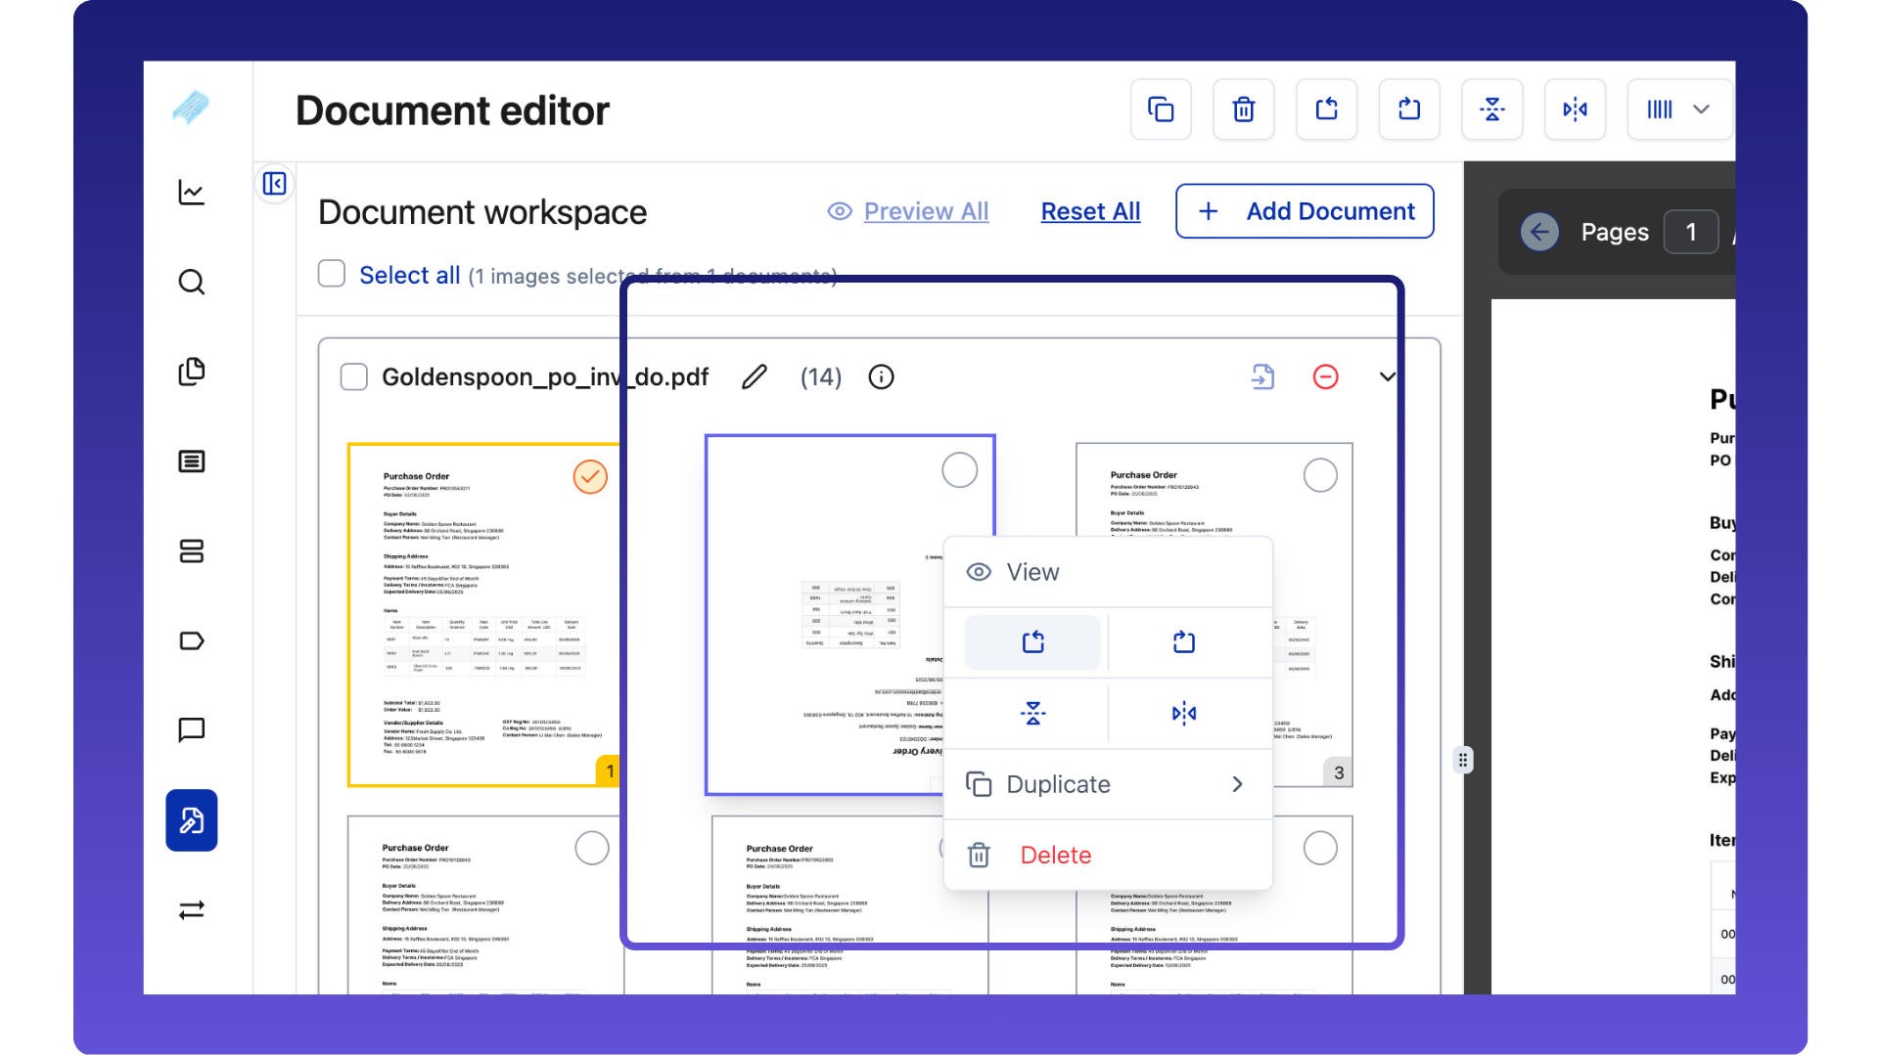The image size is (1879, 1056).
Task: Choose View in the context menu
Action: 1032,572
